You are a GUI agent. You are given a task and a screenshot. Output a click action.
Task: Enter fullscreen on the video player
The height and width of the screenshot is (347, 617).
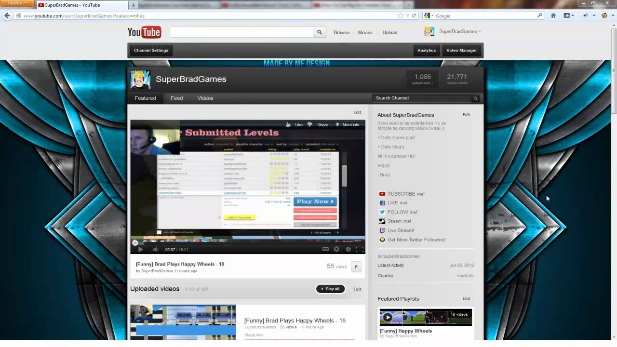pos(360,249)
